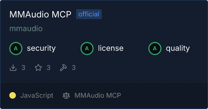
Task: Select the security label text
Action: pyautogui.click(x=41, y=48)
